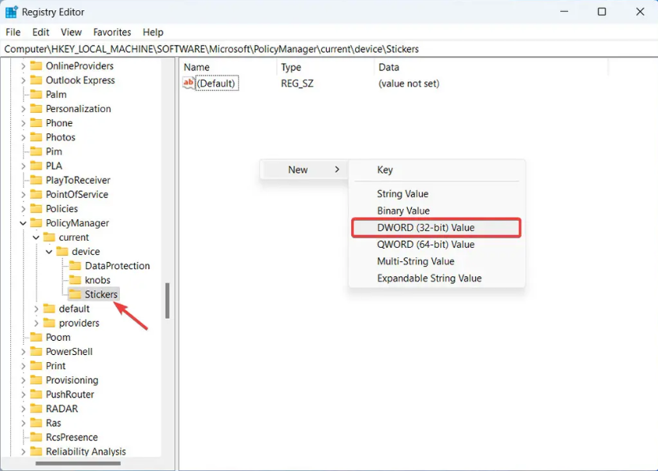The image size is (658, 471).
Task: Select the Stickers tree key label
Action: (x=101, y=294)
